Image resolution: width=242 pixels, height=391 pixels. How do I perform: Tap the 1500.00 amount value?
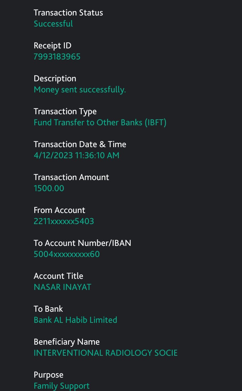coord(49,188)
